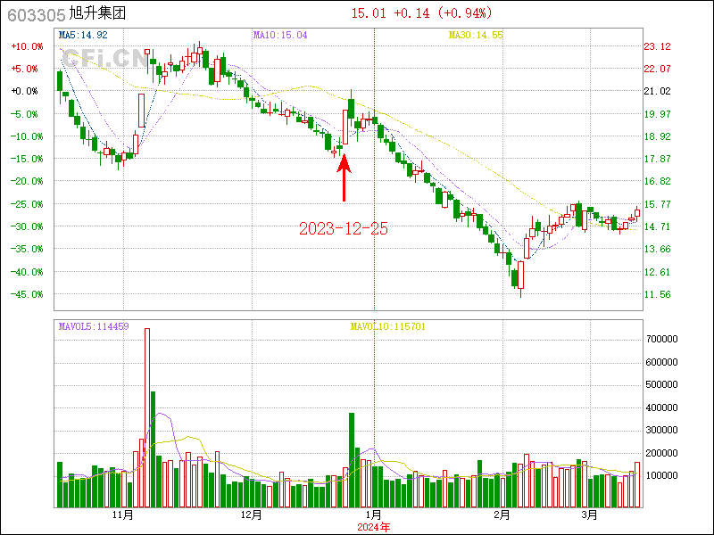Click the 23.12 price axis label
Image resolution: width=714 pixels, height=535 pixels.
[658, 46]
